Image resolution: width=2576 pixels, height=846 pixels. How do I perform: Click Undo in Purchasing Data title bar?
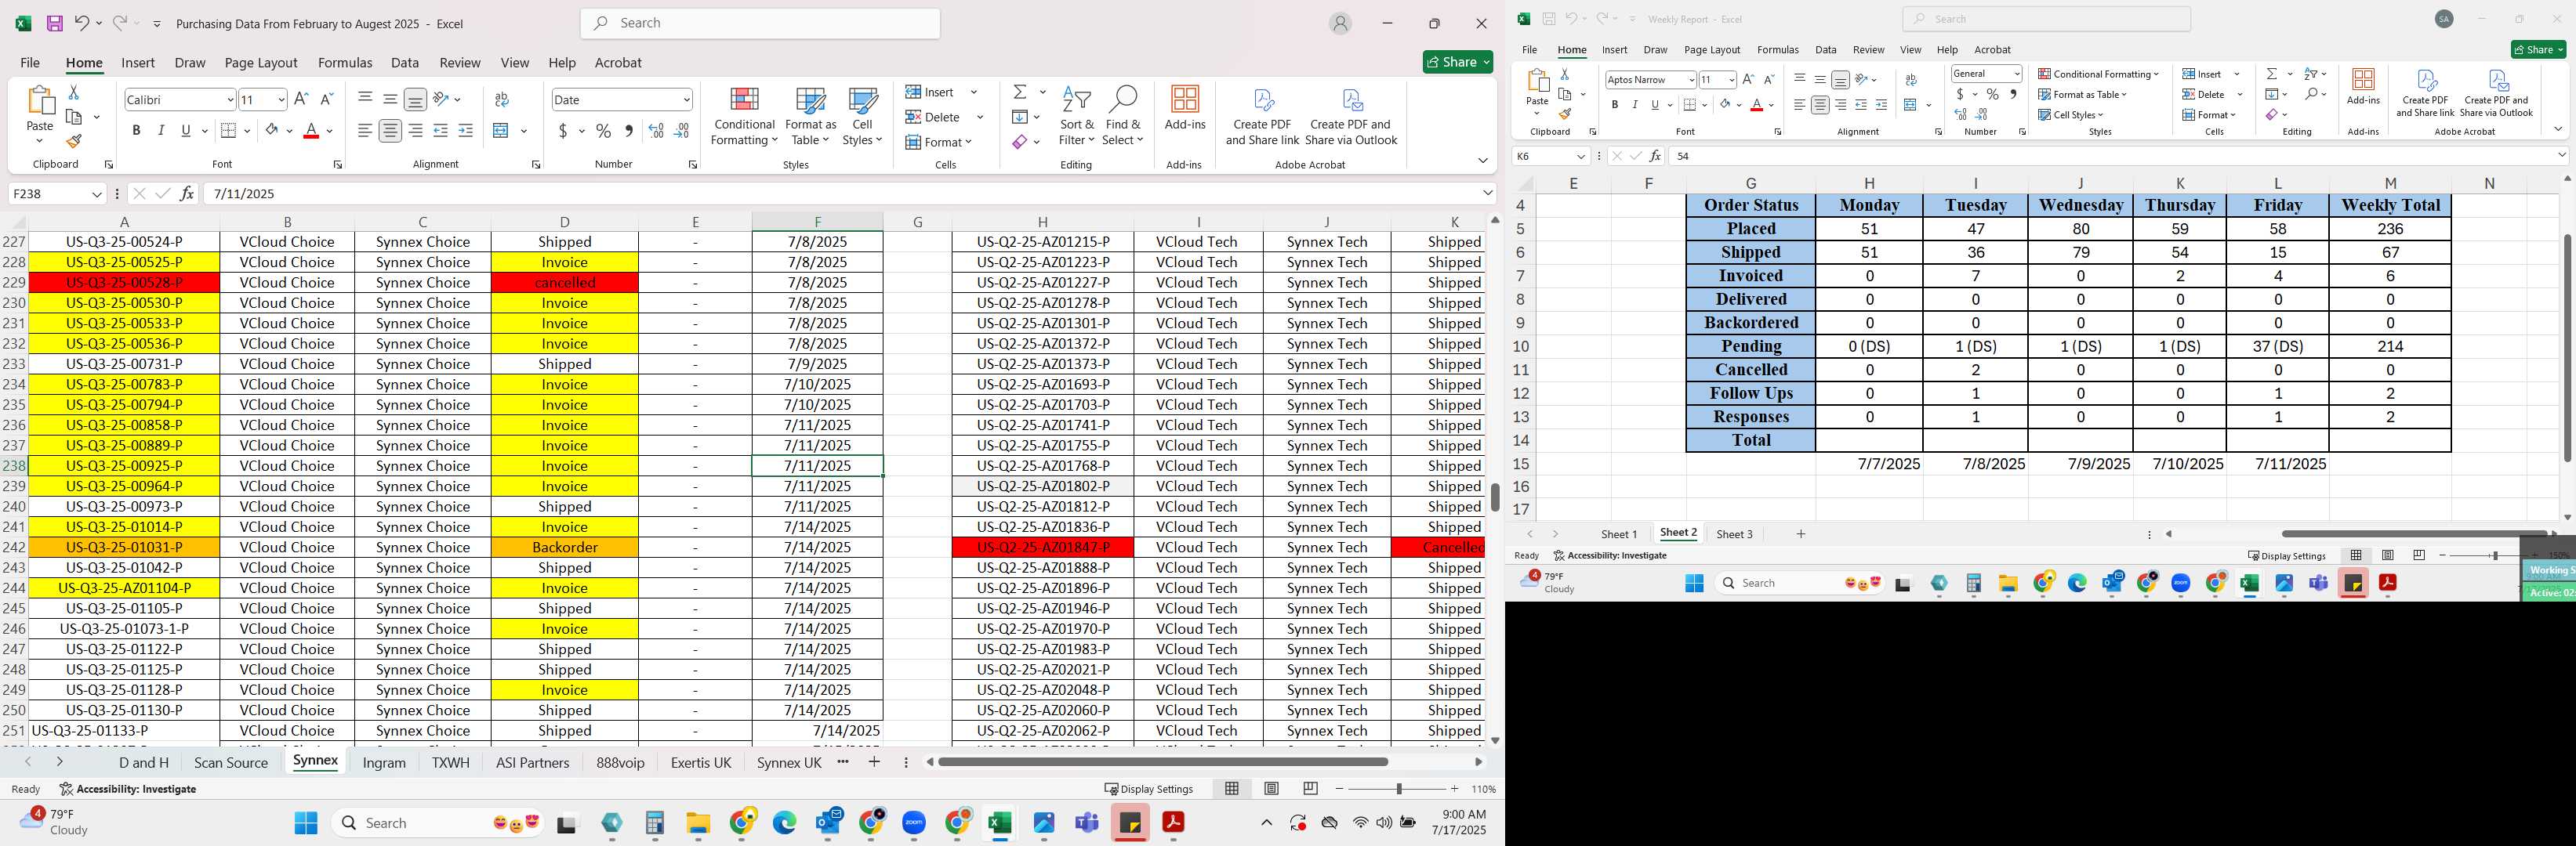click(82, 23)
